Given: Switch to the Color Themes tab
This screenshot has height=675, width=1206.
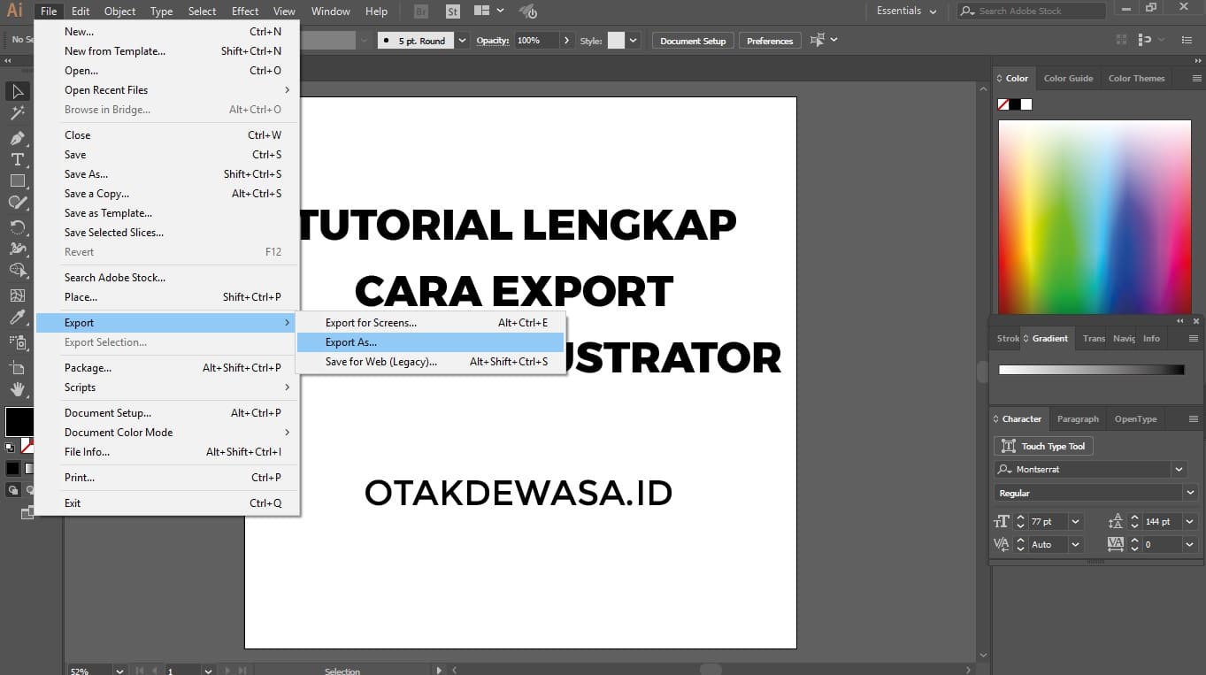Looking at the screenshot, I should [1136, 78].
